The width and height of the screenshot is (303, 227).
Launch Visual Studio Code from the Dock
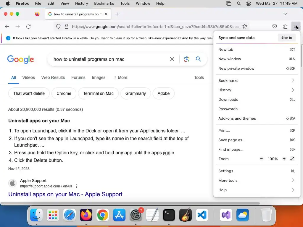click(x=202, y=215)
